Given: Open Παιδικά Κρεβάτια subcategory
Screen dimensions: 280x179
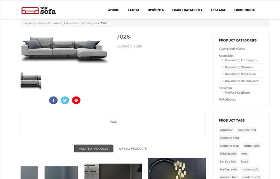Looking at the screenshot, I should point(237,92).
